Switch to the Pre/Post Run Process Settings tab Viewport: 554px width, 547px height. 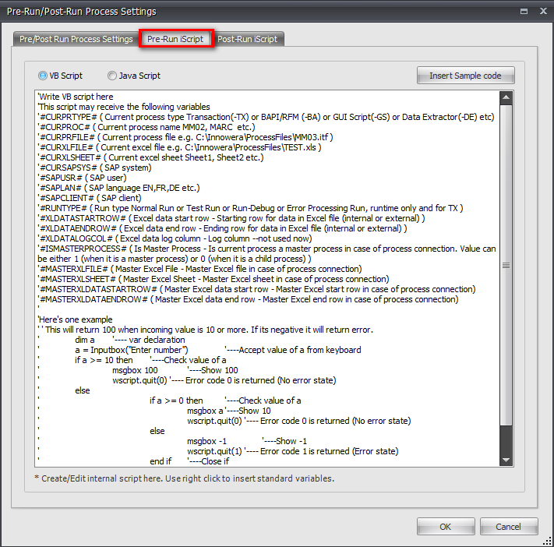pos(76,39)
